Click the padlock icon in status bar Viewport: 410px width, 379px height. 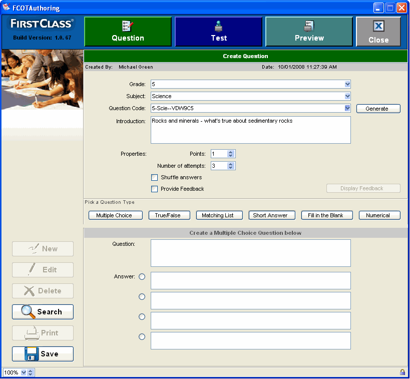(402, 372)
